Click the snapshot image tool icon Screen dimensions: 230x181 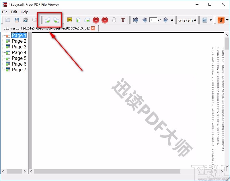(x=204, y=20)
